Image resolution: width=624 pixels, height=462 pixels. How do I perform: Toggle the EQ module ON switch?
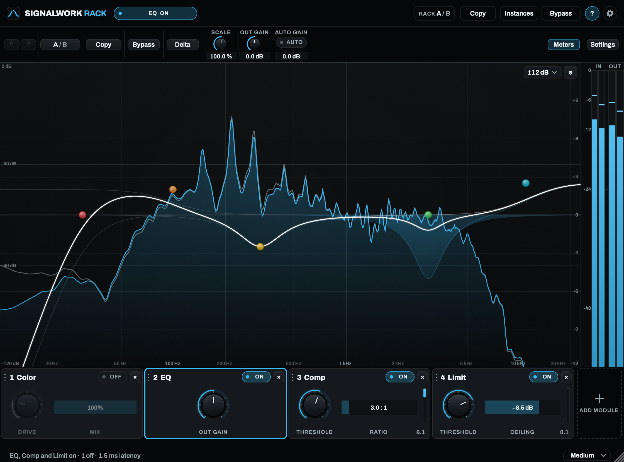(x=256, y=377)
